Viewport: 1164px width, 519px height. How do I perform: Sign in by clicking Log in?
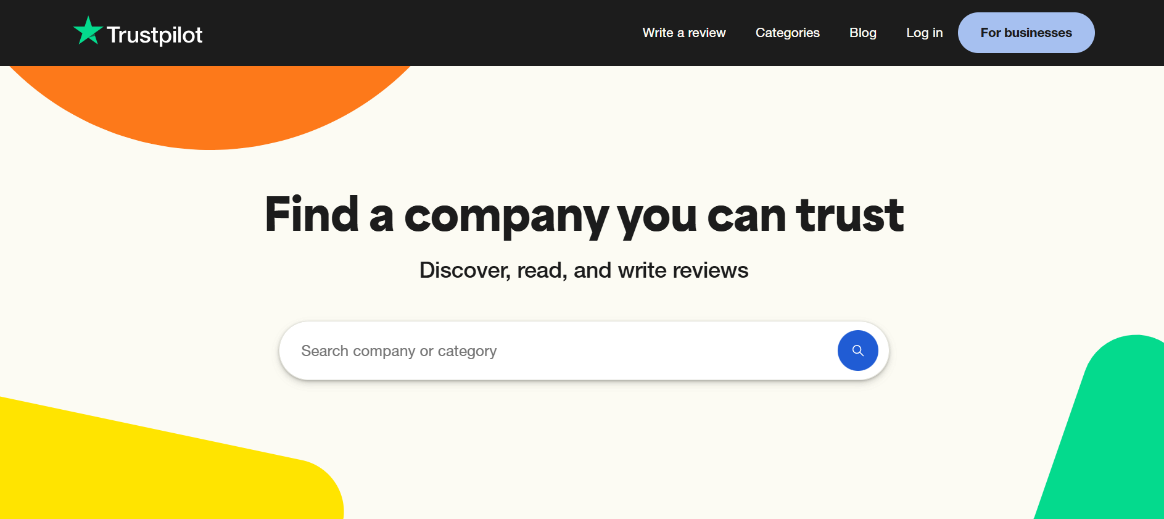click(924, 33)
